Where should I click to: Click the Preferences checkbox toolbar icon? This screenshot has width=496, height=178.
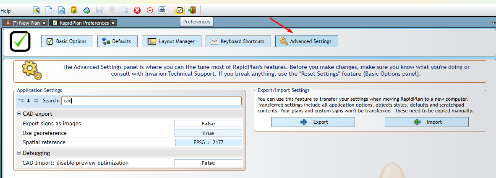coord(179,10)
